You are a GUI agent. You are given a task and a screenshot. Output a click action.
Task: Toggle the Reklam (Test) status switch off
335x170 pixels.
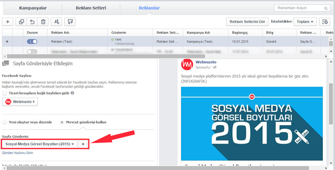[32, 42]
